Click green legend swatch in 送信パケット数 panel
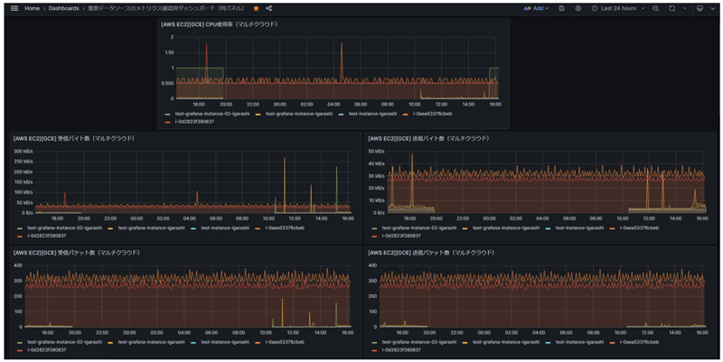Viewport: 723px width, 362px height. [374, 343]
